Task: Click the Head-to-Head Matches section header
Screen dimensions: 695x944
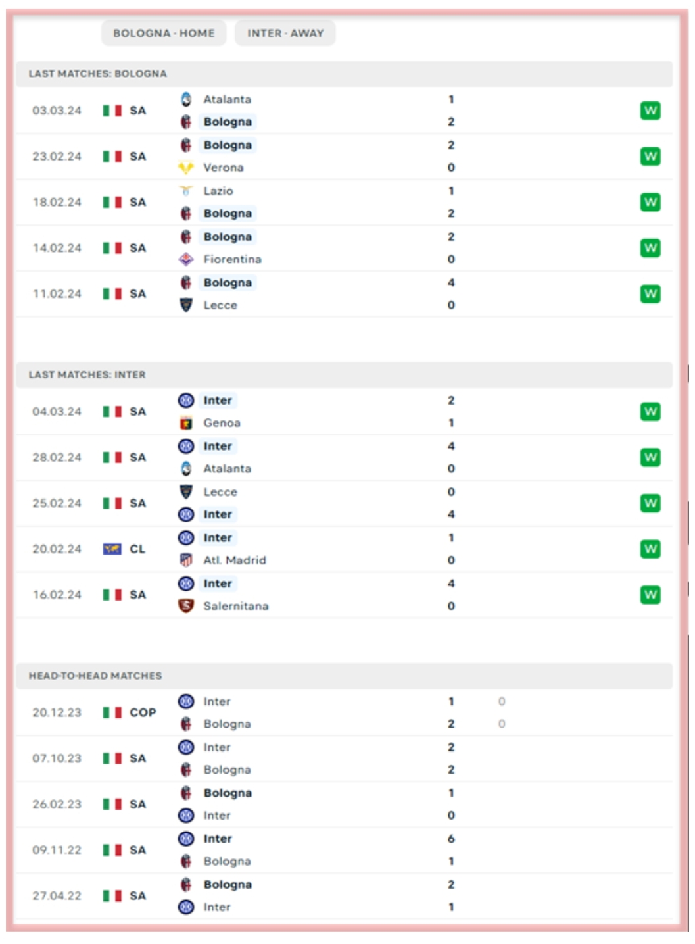Action: point(95,676)
